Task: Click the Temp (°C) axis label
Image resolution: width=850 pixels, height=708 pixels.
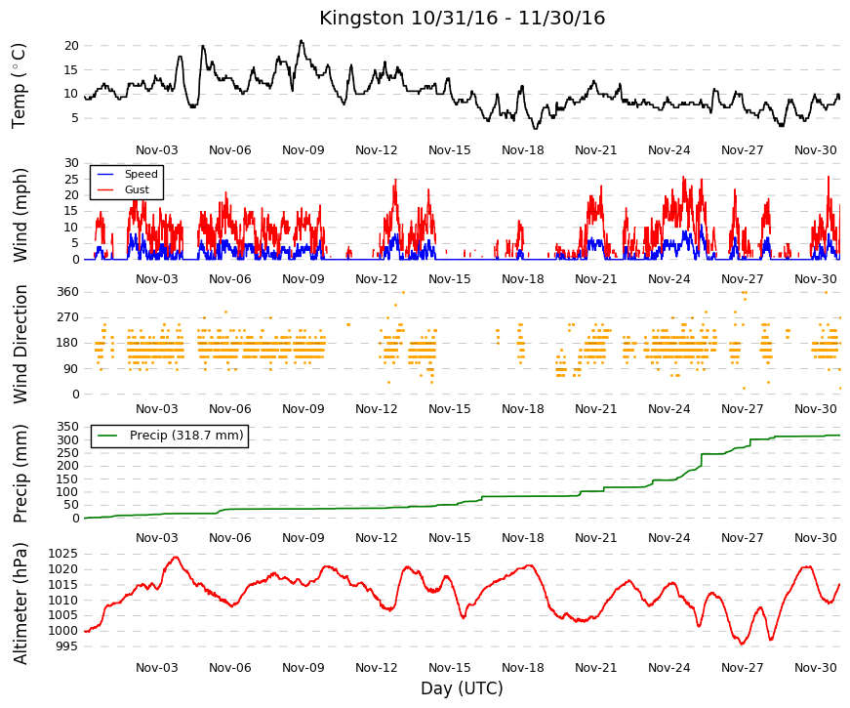Action: point(19,86)
